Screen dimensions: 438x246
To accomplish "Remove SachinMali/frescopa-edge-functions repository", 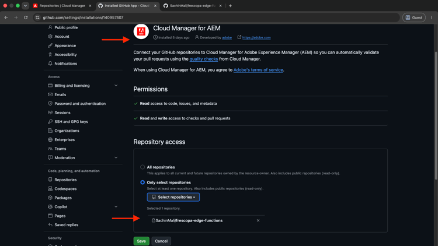I will click(x=258, y=220).
